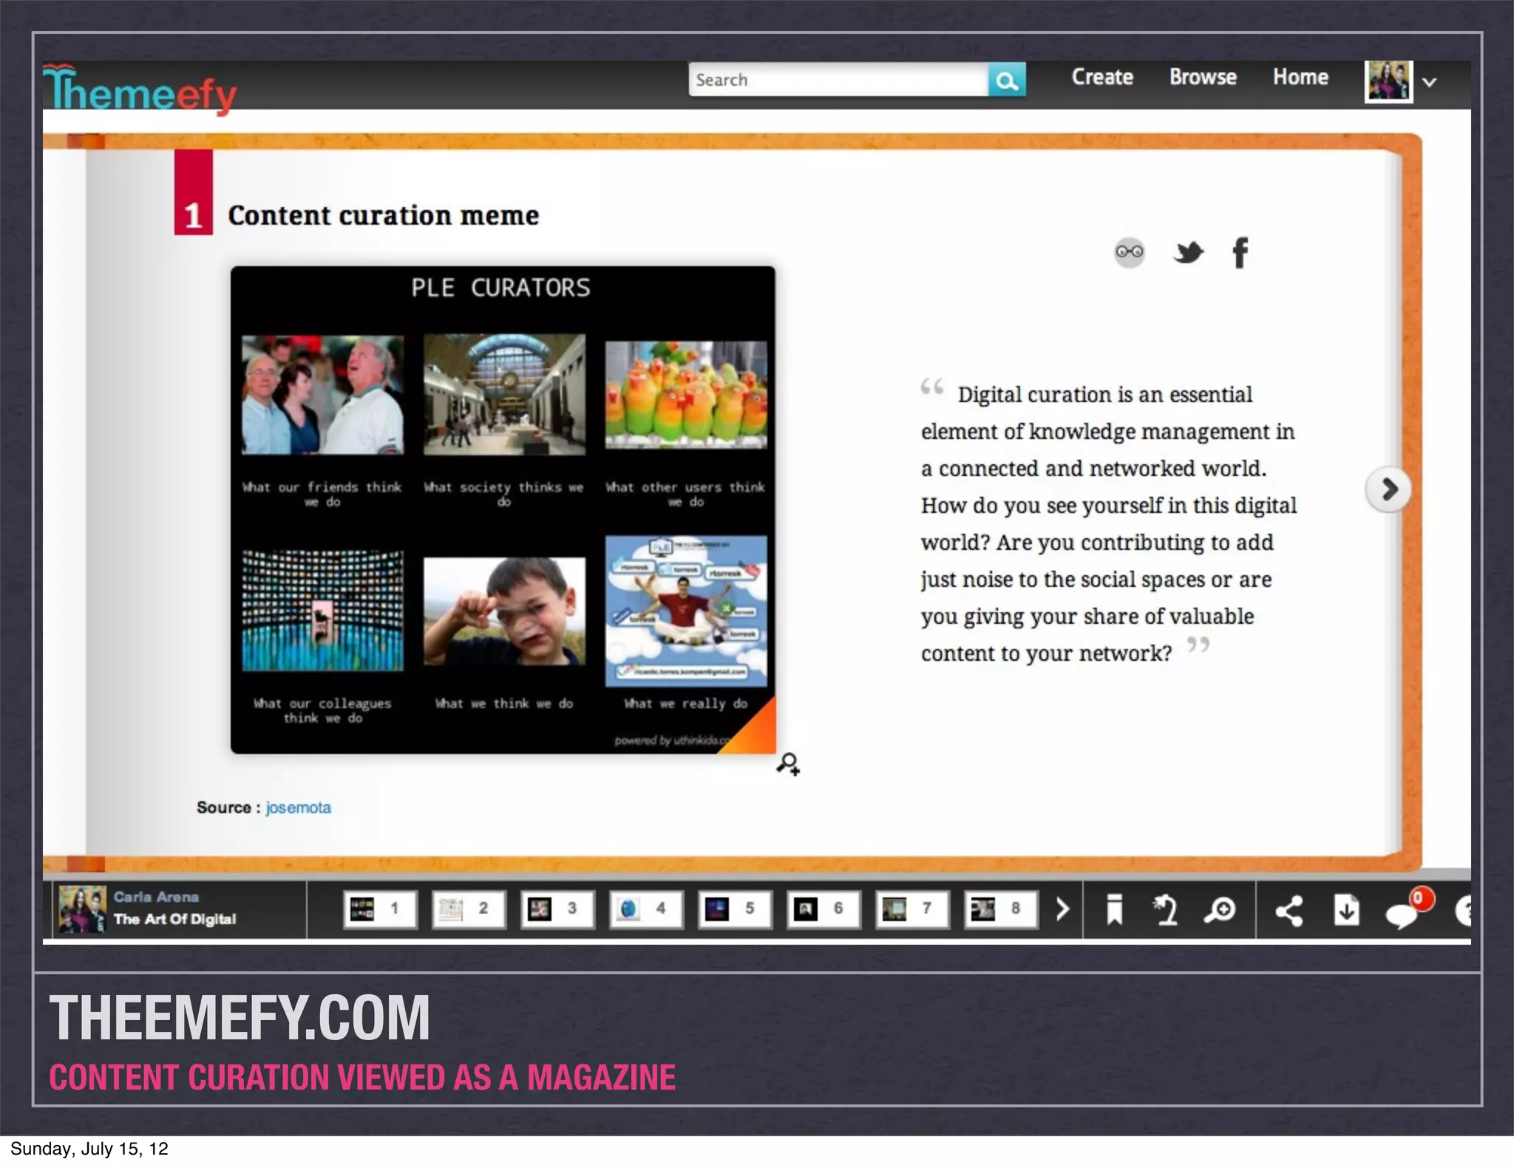Screen dimensions: 1514x1165
Task: Jump to page 3 thumbnail
Action: pos(557,909)
